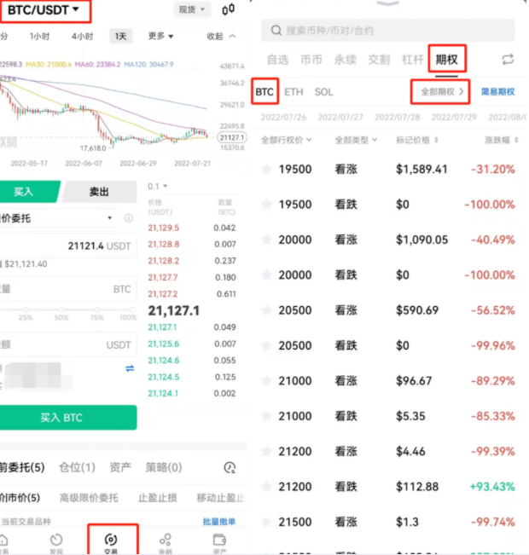The width and height of the screenshot is (529, 555).
Task: Open the 0.1 depth precision dropdown
Action: tap(157, 186)
